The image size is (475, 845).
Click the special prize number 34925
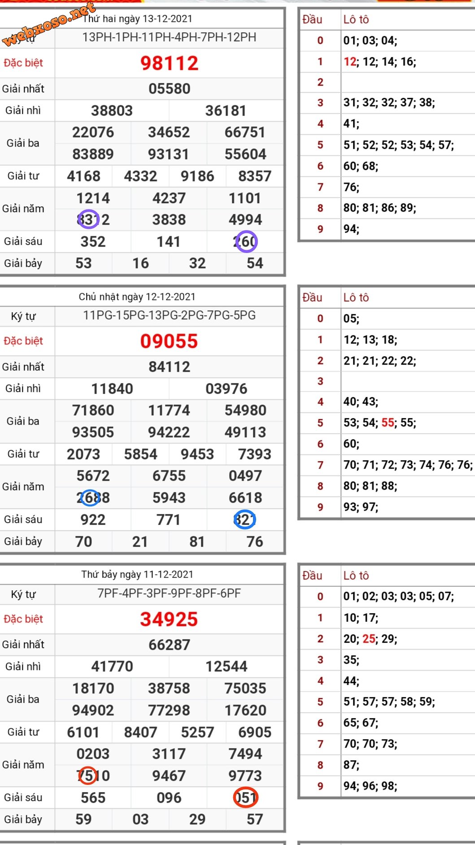[x=169, y=619]
